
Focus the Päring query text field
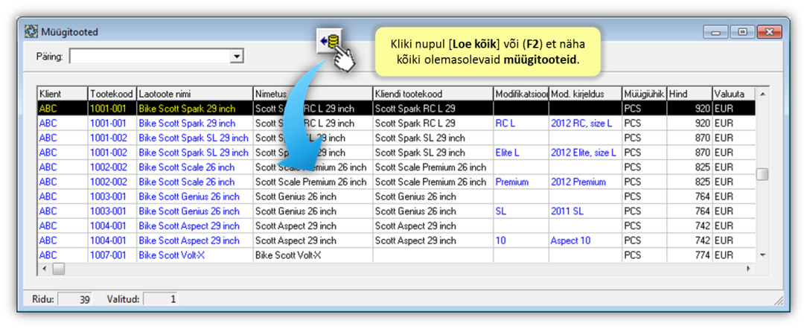pyautogui.click(x=150, y=57)
